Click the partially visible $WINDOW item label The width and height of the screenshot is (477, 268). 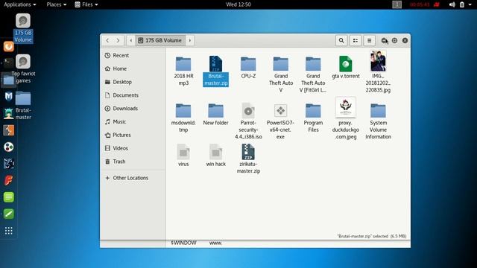[183, 243]
